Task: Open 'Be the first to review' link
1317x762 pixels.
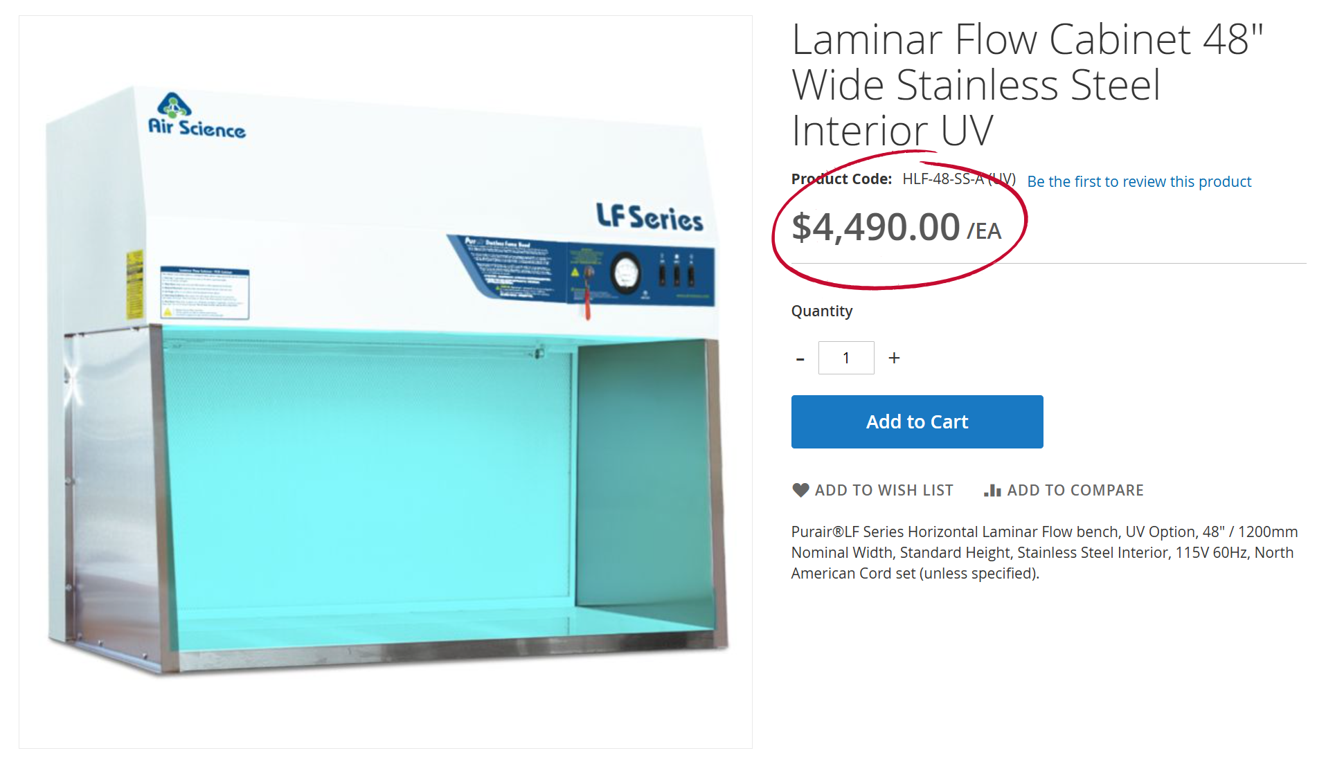Action: [x=1139, y=181]
